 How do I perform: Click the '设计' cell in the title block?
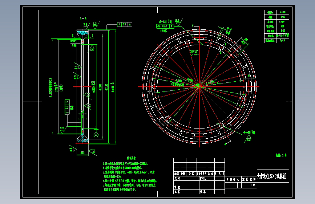point(177,178)
